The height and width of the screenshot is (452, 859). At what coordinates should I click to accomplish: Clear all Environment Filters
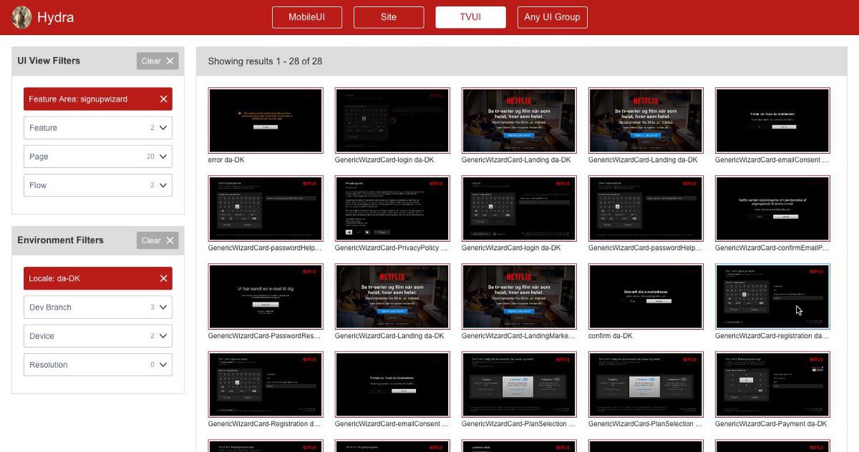tap(157, 241)
